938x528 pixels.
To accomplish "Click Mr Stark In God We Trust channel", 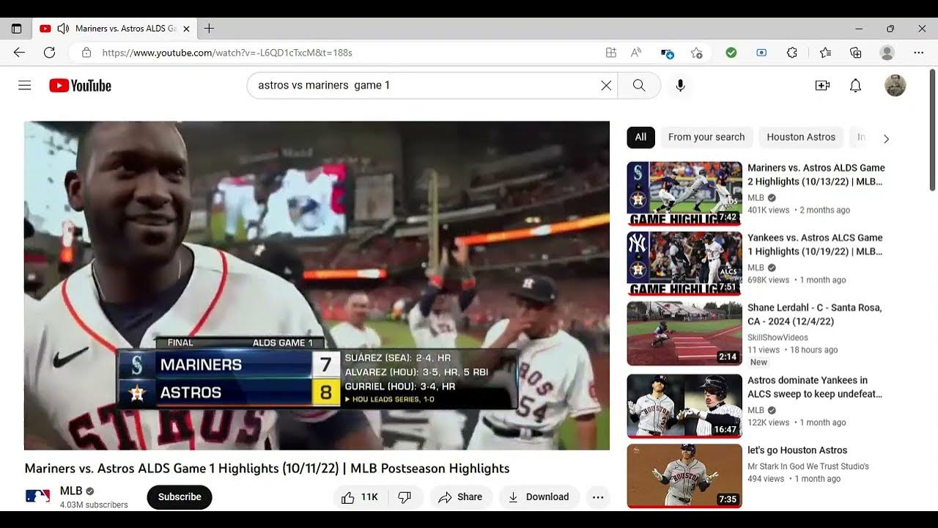I will [x=808, y=466].
